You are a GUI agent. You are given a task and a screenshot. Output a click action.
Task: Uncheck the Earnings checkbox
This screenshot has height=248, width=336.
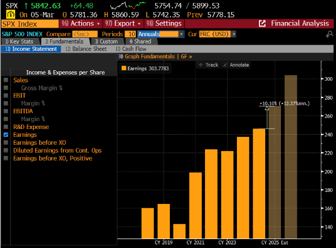(6, 135)
